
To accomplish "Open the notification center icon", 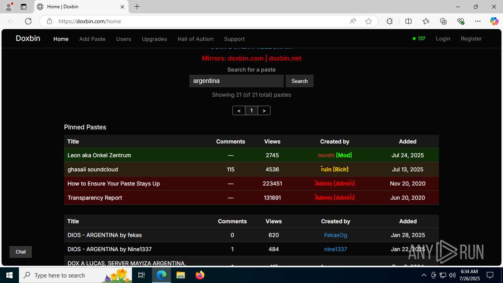I will 490,275.
